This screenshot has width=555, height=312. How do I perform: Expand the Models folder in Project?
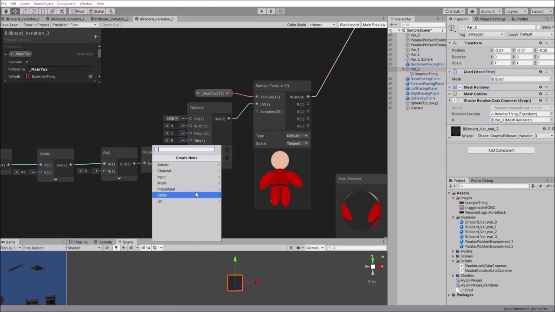point(454,251)
